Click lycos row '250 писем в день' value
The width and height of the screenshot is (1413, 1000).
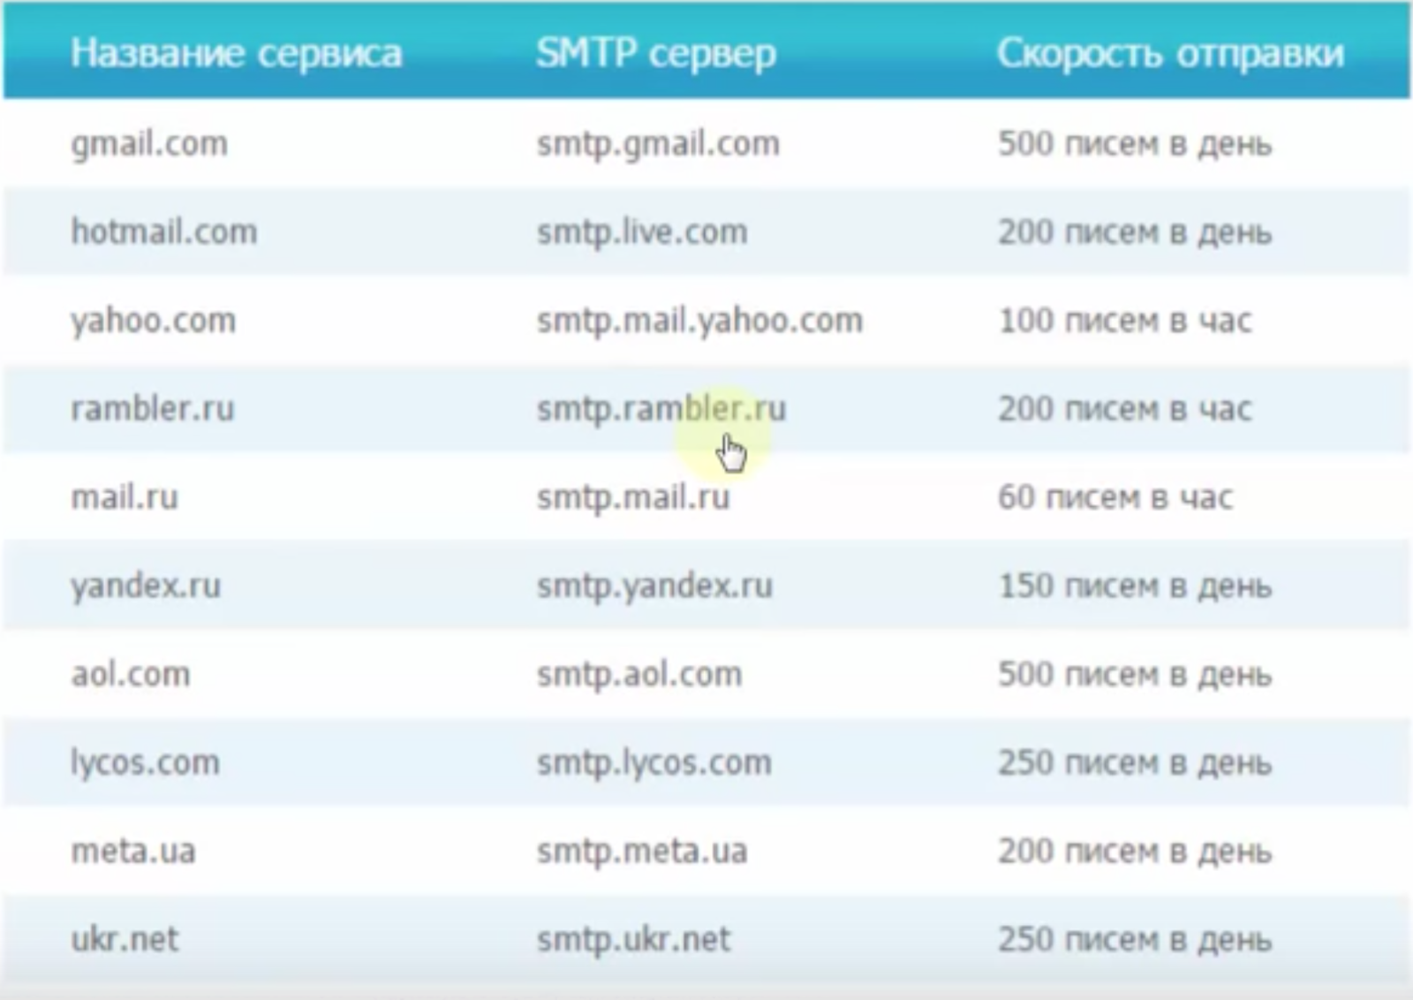point(1135,762)
